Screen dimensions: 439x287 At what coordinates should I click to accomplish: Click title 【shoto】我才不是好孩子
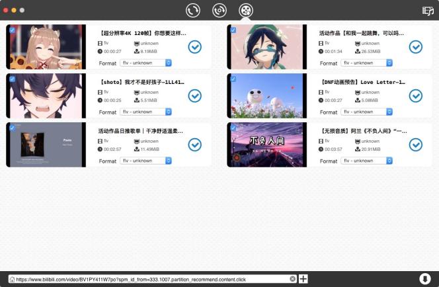142,82
